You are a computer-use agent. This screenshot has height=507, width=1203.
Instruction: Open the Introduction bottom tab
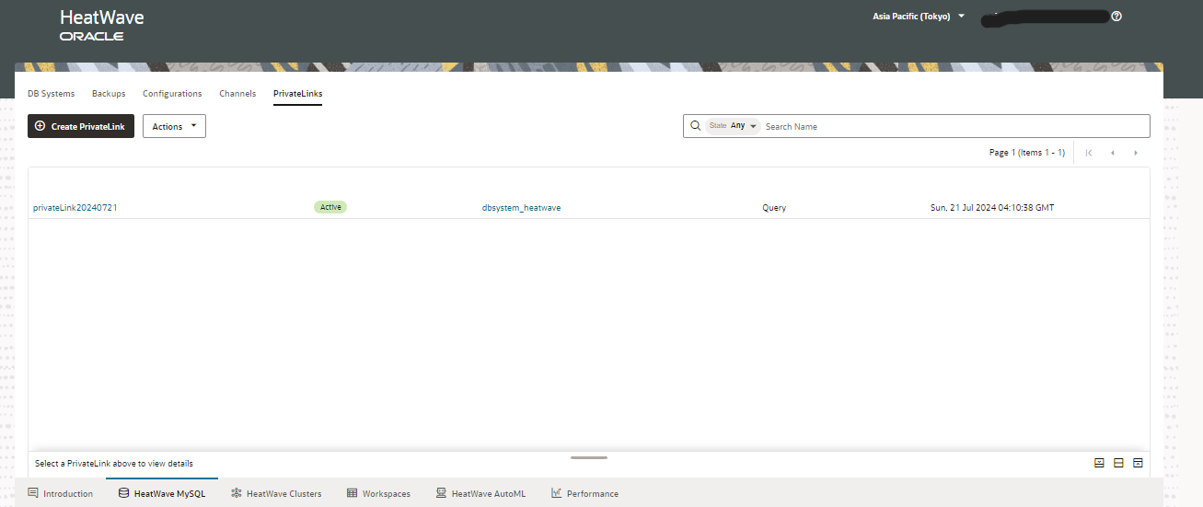pos(61,493)
